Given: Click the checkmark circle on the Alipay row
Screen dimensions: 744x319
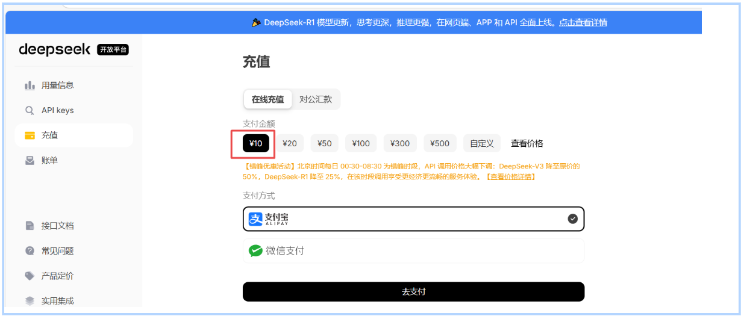Looking at the screenshot, I should (572, 219).
